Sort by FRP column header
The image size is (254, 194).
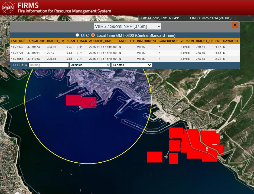(x=218, y=41)
